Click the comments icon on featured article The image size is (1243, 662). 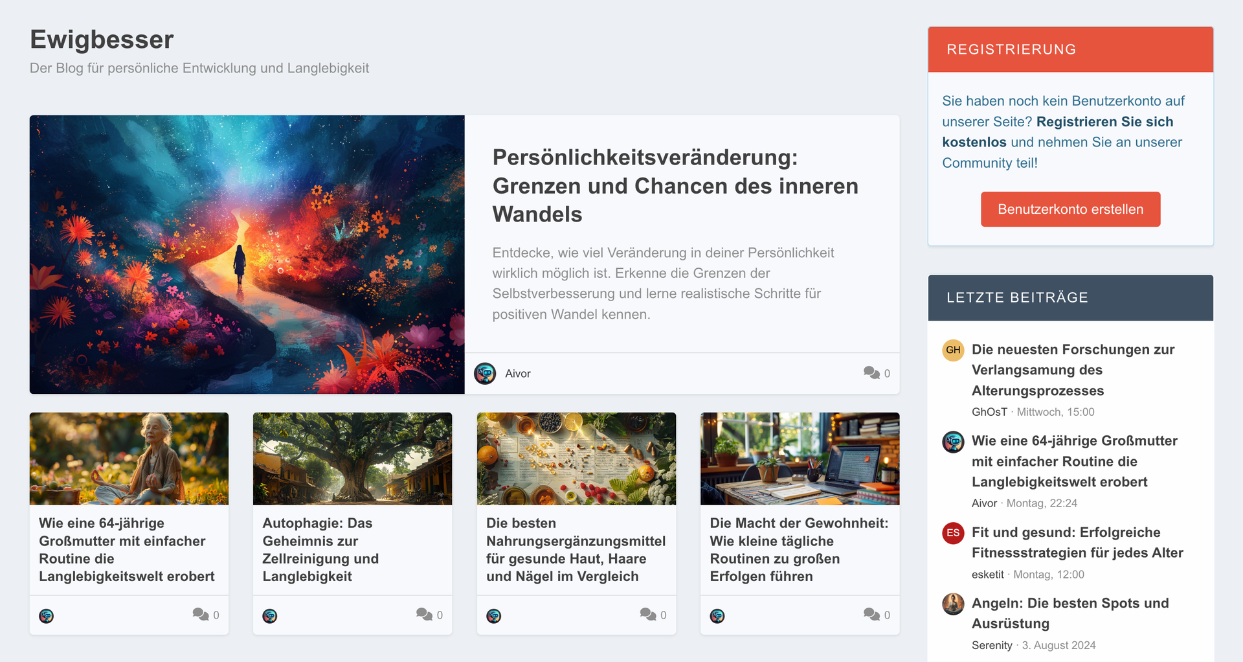(x=871, y=373)
